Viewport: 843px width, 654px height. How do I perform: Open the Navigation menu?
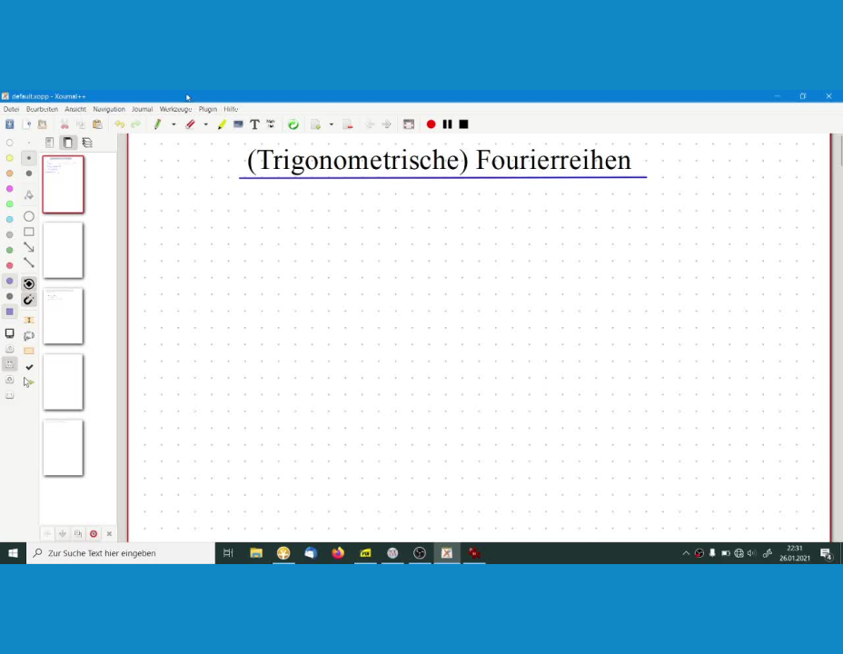click(x=109, y=109)
